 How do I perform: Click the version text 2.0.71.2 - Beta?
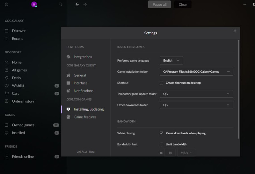86,152
